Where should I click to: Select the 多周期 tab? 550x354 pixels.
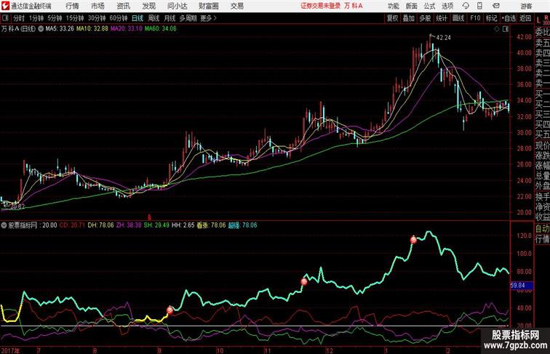pyautogui.click(x=188, y=18)
